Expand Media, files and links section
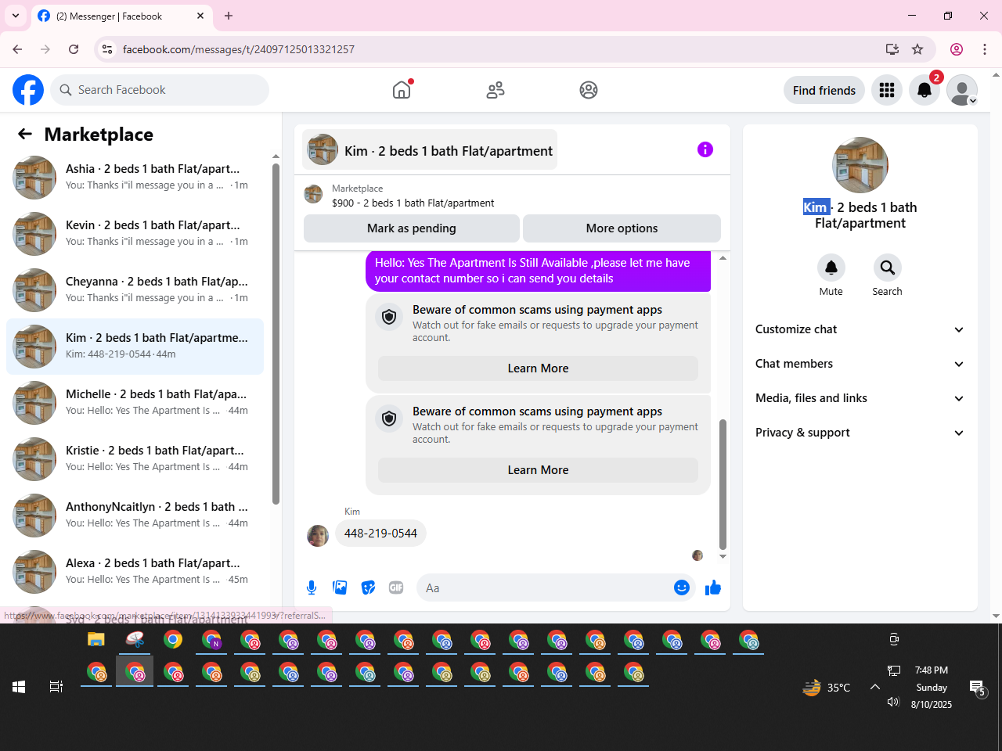Viewport: 1002px width, 751px height. 860,398
